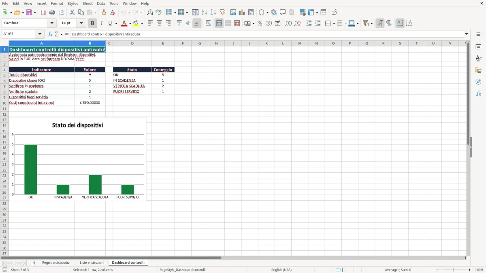Viewport: 486px width, 273px height.
Task: Activate Clone Formatting paintbrush
Action: [x=104, y=13]
